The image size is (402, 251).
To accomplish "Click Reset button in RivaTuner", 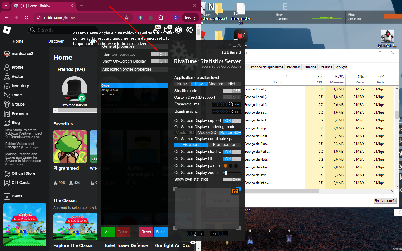I will (146, 232).
